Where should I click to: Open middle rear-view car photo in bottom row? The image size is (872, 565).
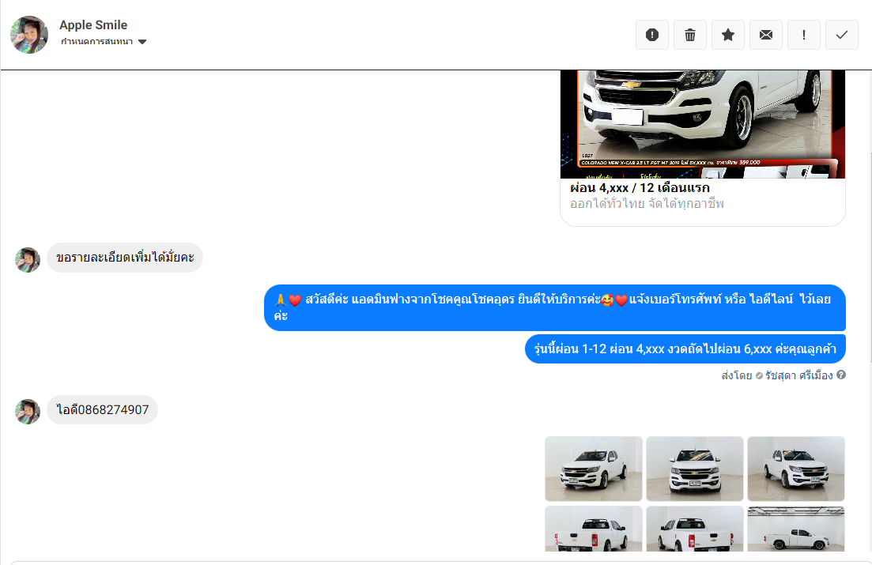[x=695, y=529]
